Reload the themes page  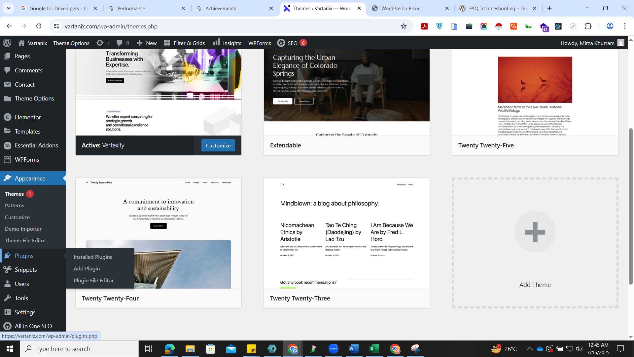39,26
